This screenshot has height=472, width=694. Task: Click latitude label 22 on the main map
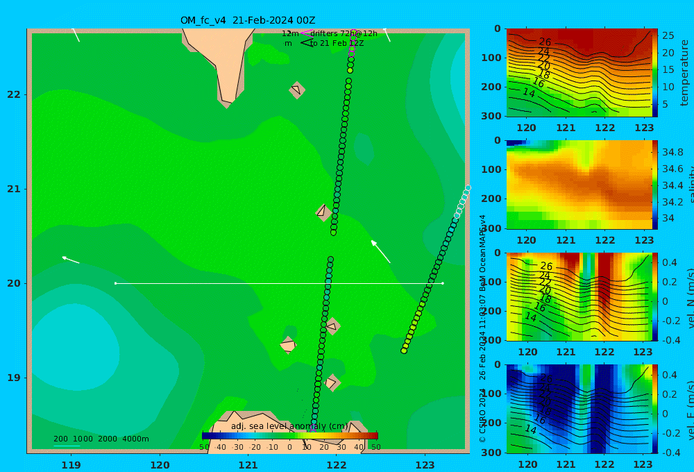tap(14, 94)
